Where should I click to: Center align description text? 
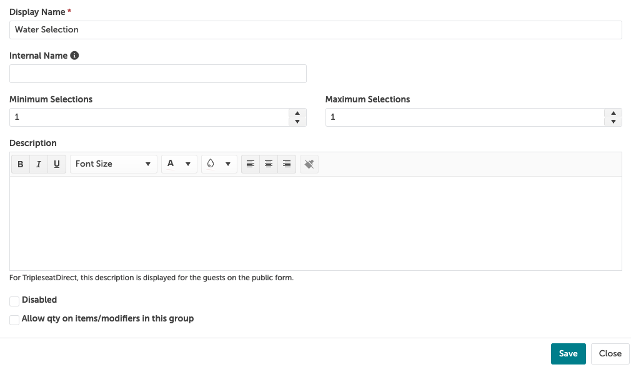pos(269,164)
